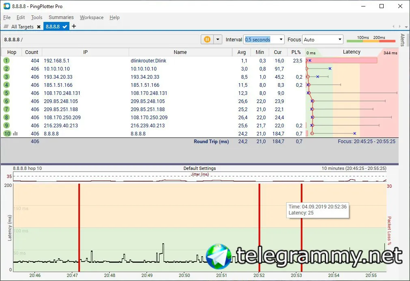Open the File menu

coord(7,17)
